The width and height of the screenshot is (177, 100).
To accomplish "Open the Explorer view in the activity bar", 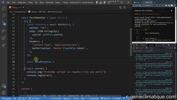I will tap(4, 8).
